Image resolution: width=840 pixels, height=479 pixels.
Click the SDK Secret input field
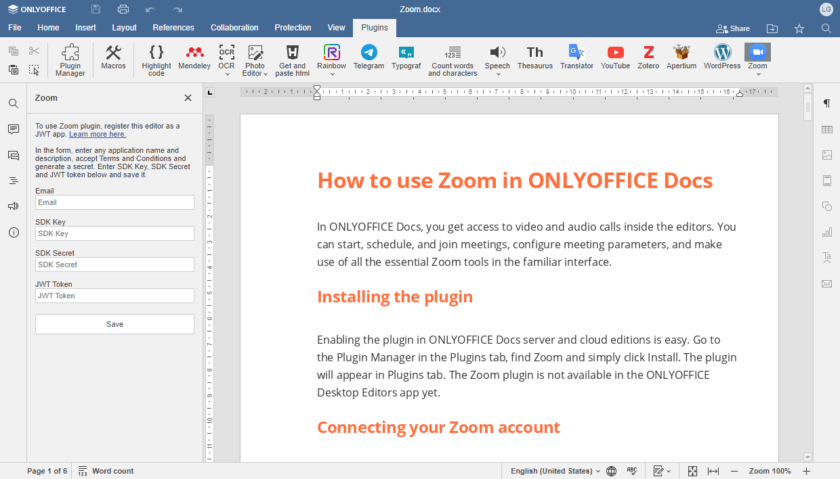click(114, 265)
